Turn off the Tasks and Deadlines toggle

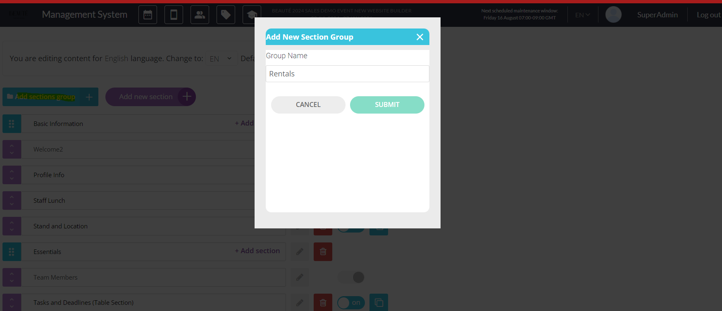click(351, 303)
